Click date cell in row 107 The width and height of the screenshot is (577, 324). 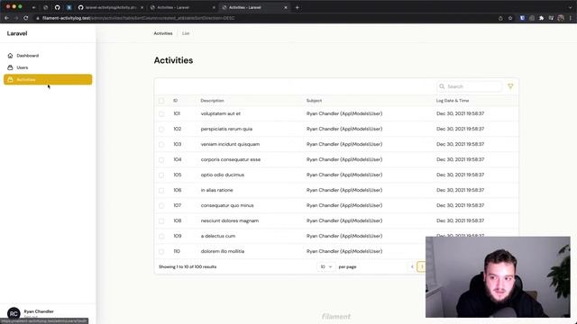click(460, 205)
